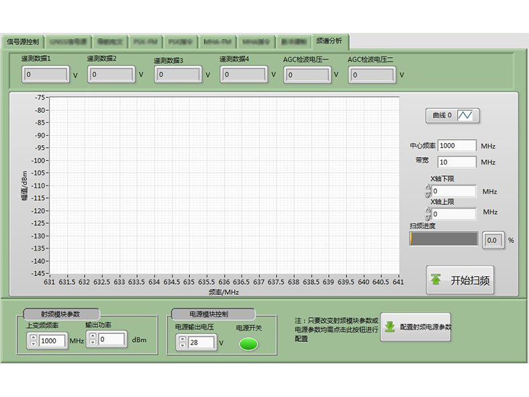The image size is (529, 397).
Task: Select the 频谱分析 tab
Action: pyautogui.click(x=330, y=41)
